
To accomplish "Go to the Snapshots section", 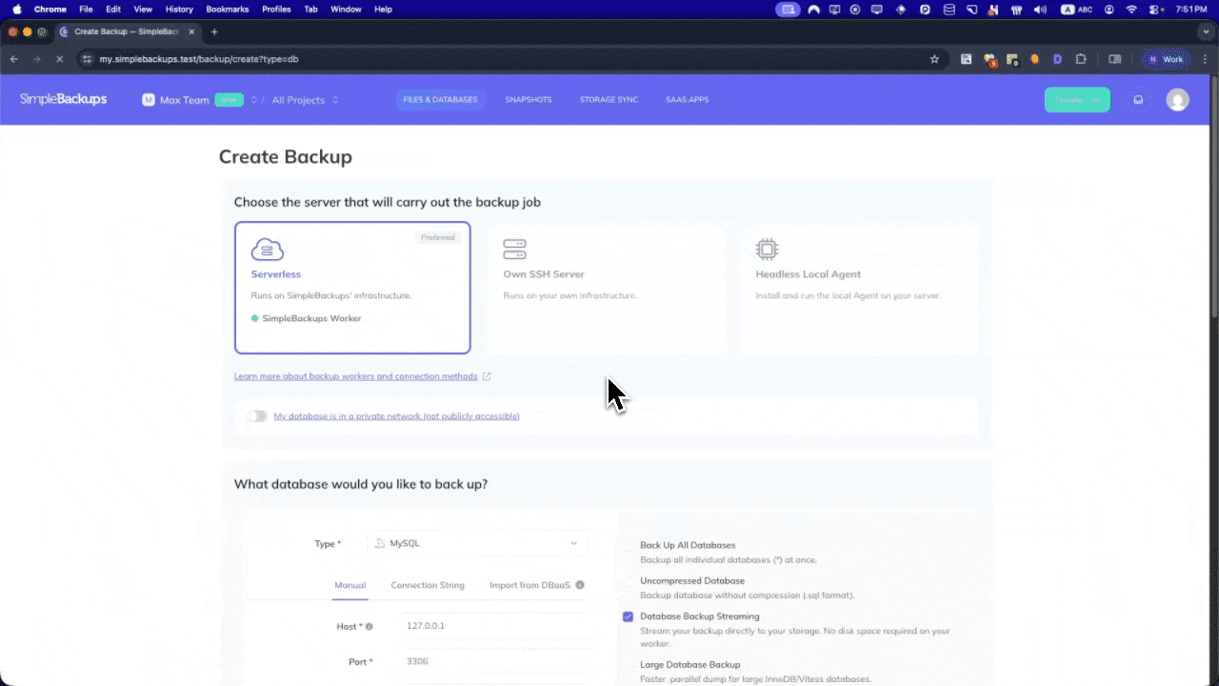I will pos(528,100).
